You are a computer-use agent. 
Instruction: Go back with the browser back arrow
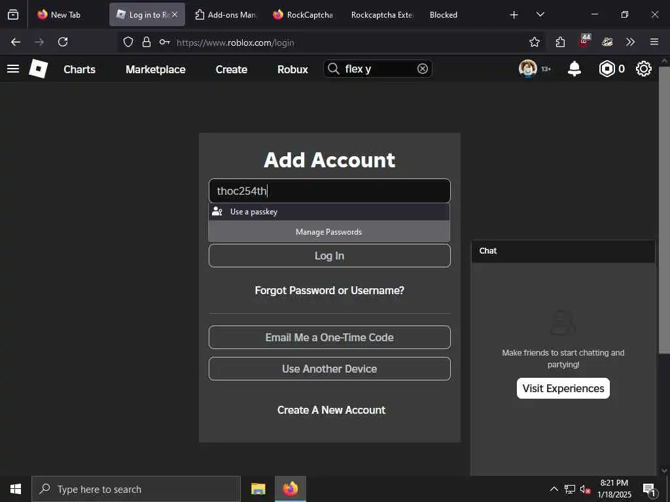click(x=16, y=42)
